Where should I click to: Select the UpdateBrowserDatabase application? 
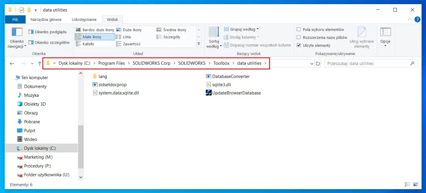233,93
